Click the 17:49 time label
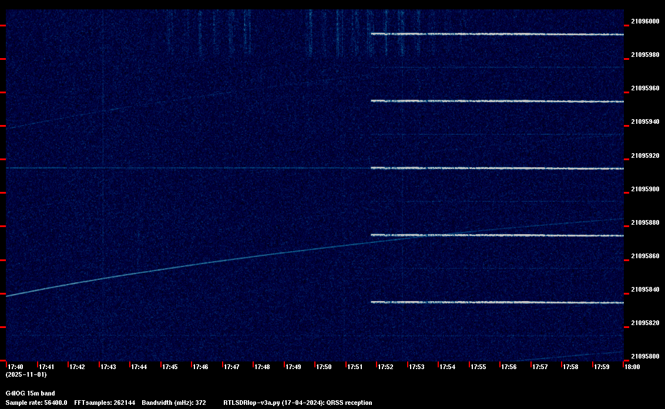The image size is (665, 409). coord(293,367)
